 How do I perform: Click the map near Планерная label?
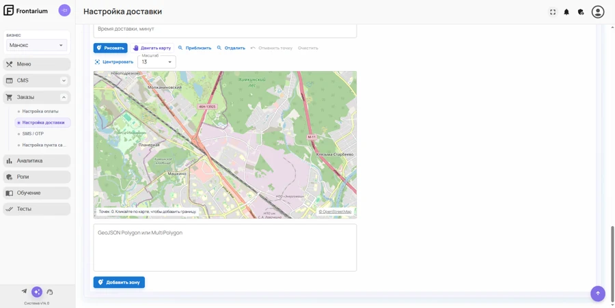coord(149,145)
